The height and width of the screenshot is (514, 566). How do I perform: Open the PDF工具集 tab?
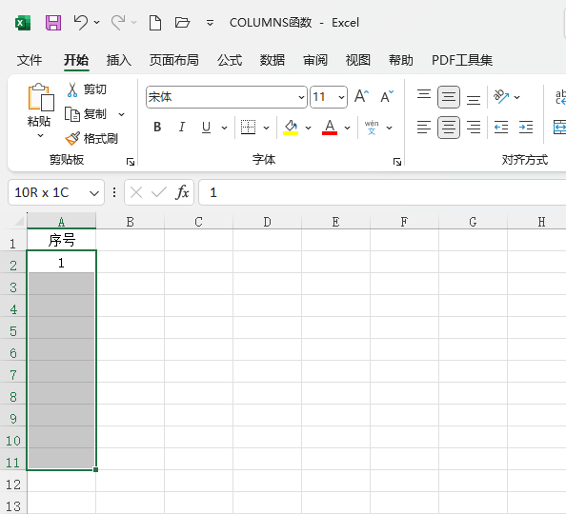462,60
